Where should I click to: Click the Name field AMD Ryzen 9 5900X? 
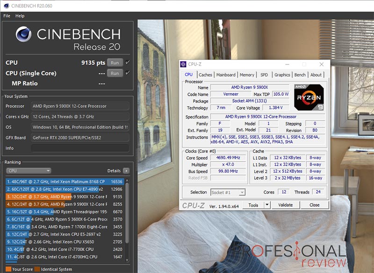click(250, 87)
